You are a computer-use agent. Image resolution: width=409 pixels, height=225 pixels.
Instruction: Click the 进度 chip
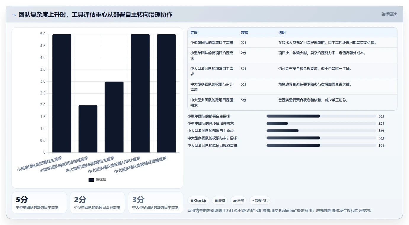coord(238,200)
